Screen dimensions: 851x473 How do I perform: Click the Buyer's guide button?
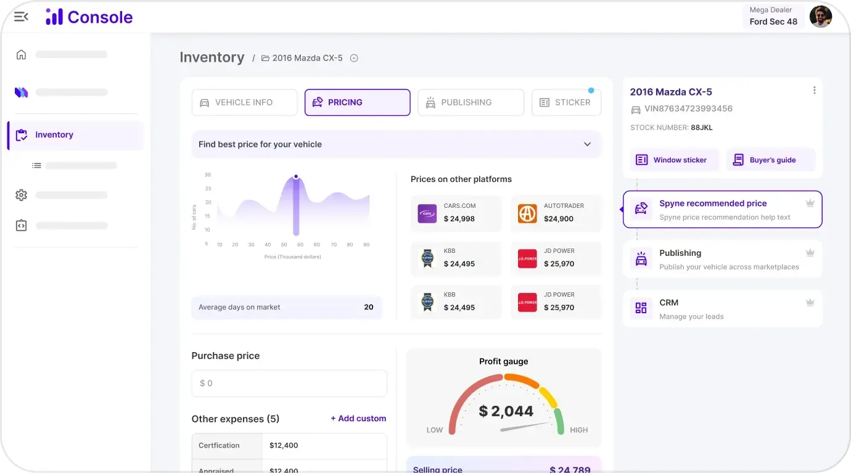click(x=770, y=160)
